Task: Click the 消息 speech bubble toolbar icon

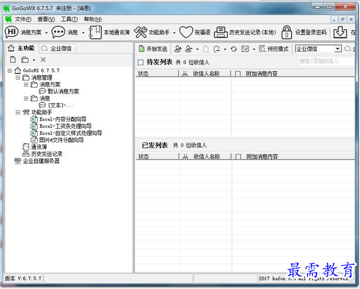Action: [x=58, y=32]
